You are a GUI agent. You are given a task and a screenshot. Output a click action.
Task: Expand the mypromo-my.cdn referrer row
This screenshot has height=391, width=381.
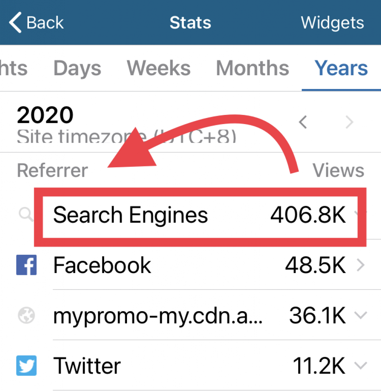click(x=360, y=315)
